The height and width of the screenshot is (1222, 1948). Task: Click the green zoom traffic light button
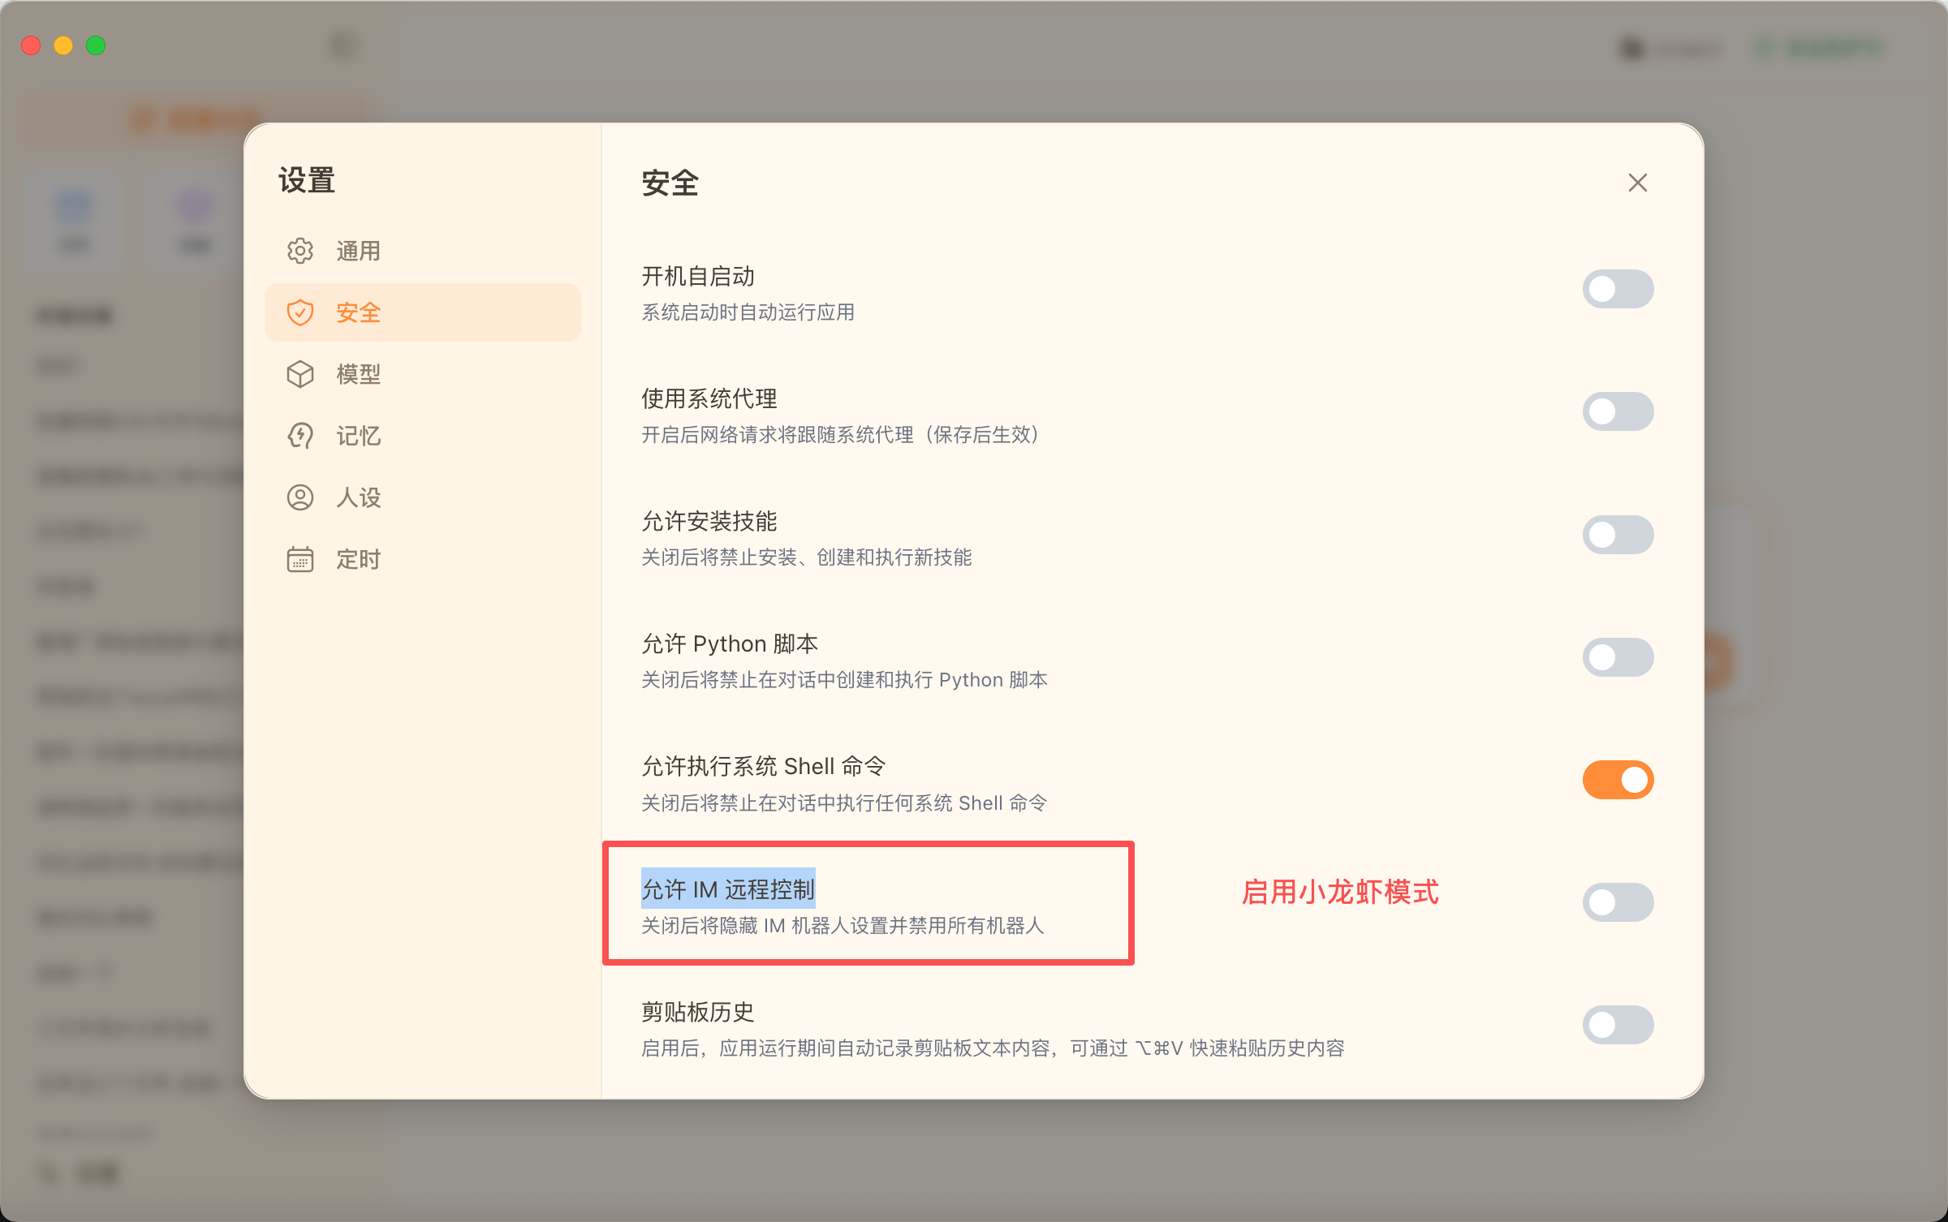(x=96, y=45)
